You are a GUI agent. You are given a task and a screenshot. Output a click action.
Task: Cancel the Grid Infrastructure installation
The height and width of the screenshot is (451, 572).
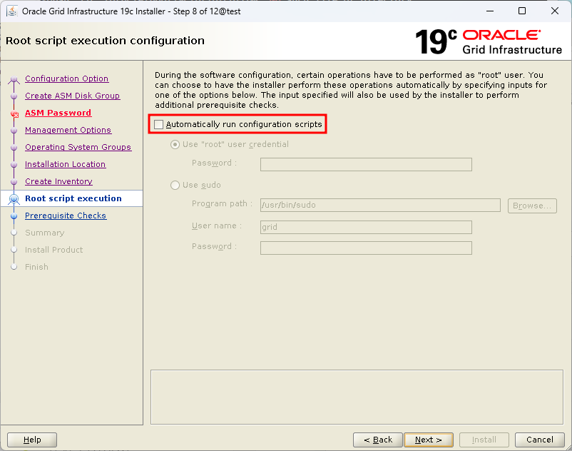(x=539, y=440)
